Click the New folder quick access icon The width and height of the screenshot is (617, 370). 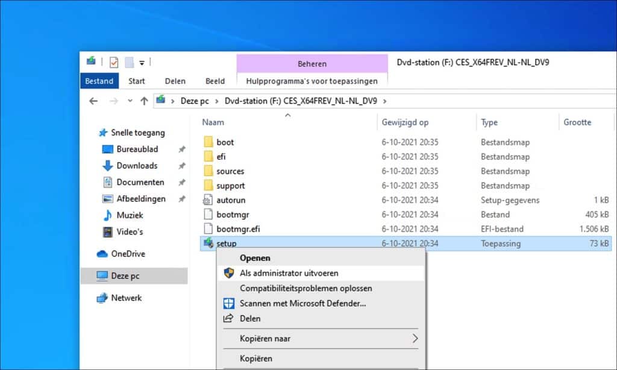click(x=130, y=62)
